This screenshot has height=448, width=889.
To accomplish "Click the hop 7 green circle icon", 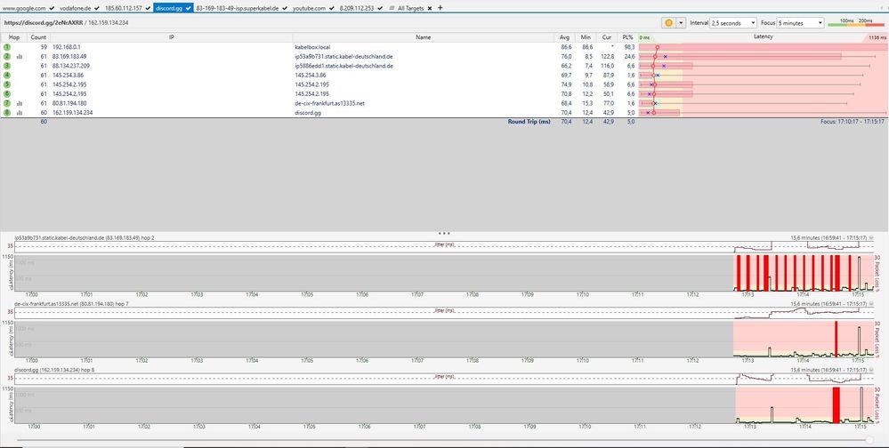I will click(x=7, y=103).
